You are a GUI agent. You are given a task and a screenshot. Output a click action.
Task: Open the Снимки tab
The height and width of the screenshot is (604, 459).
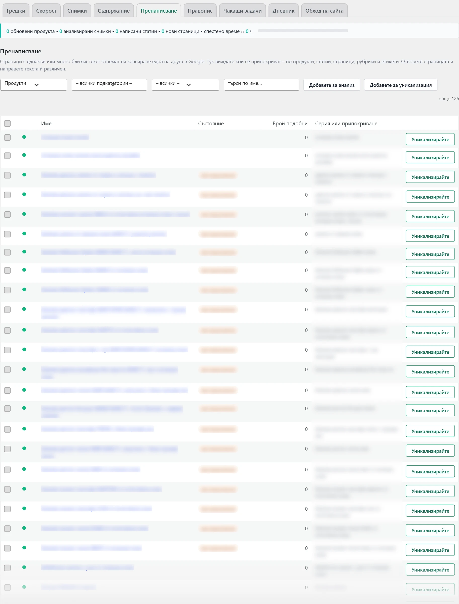pos(77,11)
